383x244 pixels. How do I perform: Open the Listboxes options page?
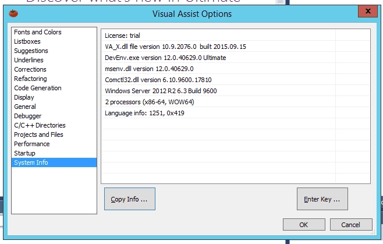click(x=54, y=41)
